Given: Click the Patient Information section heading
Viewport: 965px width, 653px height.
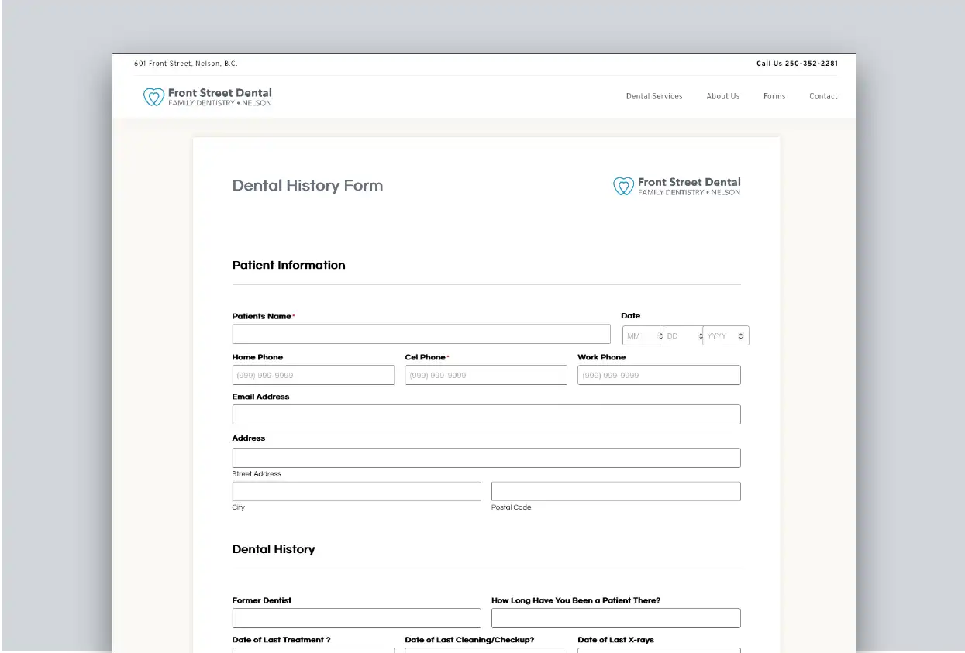Looking at the screenshot, I should pyautogui.click(x=289, y=265).
